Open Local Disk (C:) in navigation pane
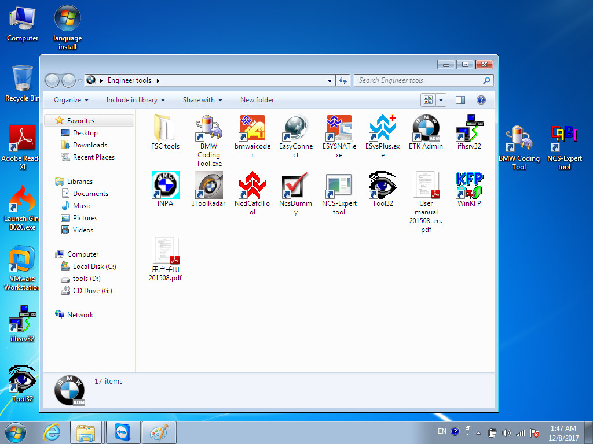593x444 pixels. (94, 267)
